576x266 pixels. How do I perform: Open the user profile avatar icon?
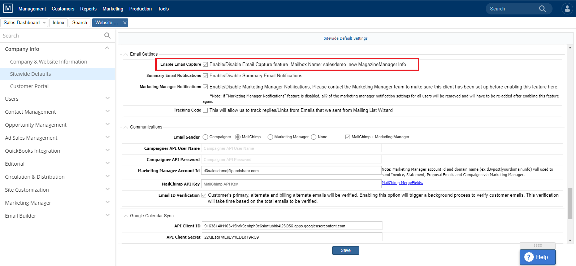point(567,9)
